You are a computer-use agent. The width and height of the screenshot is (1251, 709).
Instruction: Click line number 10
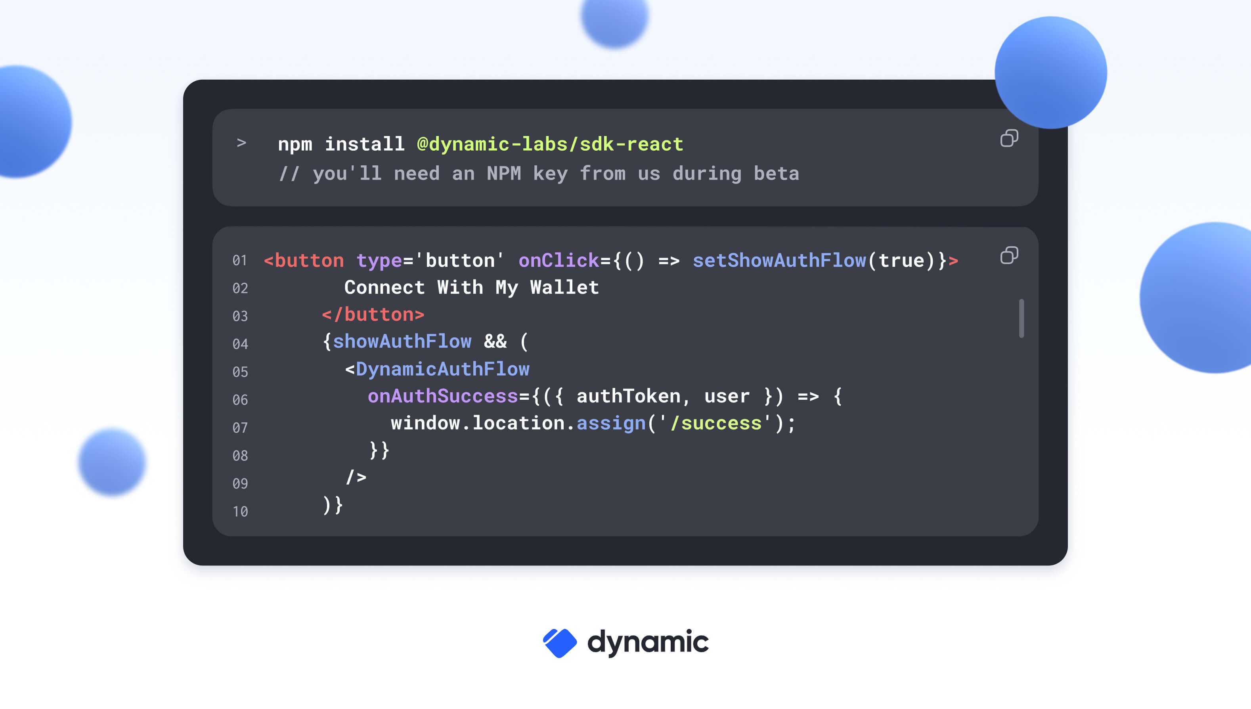(240, 511)
